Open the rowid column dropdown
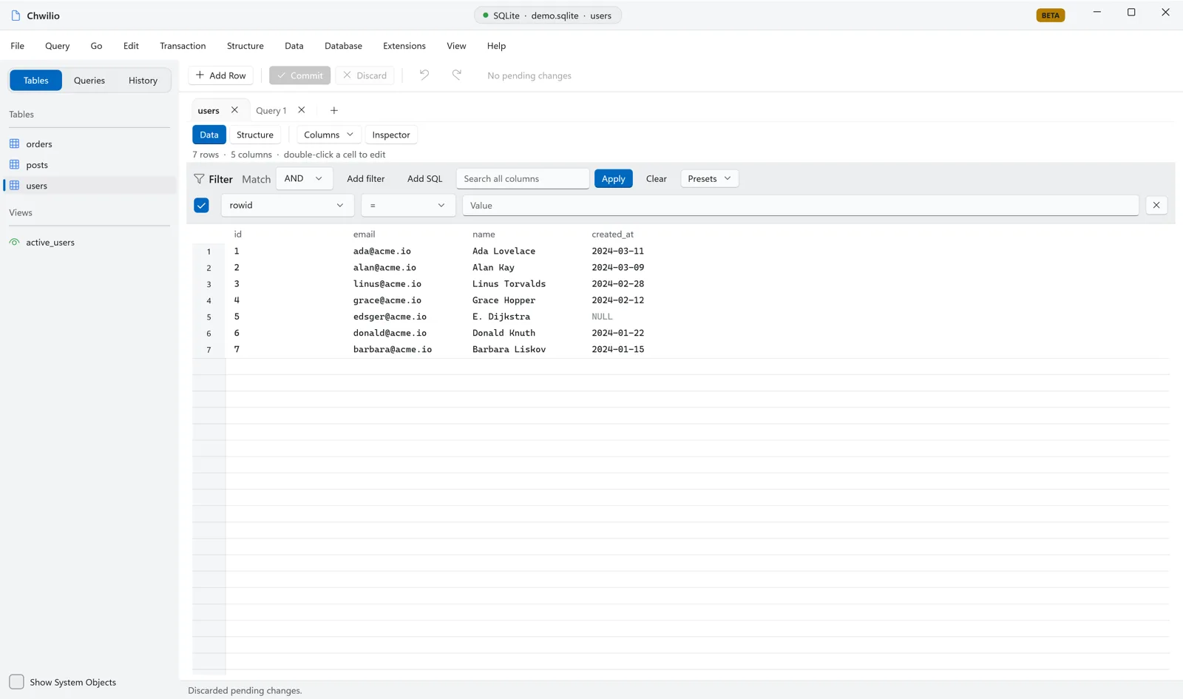The width and height of the screenshot is (1183, 699). point(287,205)
